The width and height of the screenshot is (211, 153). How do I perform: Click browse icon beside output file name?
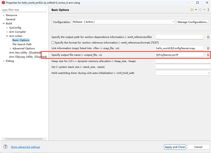tap(208, 55)
